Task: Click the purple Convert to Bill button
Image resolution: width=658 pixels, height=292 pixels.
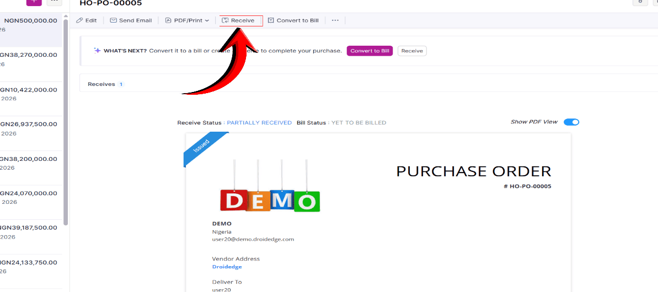Action: (370, 51)
